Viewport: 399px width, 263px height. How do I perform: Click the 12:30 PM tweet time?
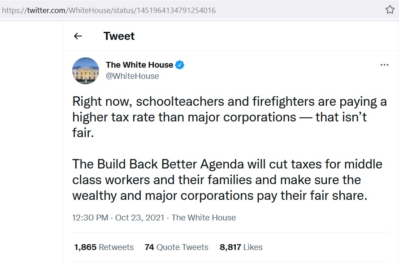tap(90, 218)
